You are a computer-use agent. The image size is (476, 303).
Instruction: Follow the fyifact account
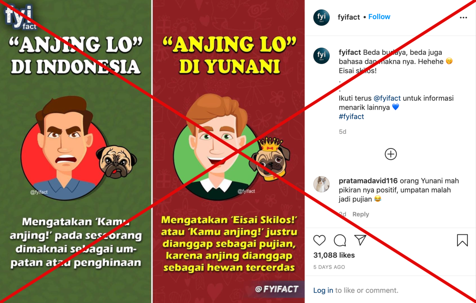pos(379,17)
